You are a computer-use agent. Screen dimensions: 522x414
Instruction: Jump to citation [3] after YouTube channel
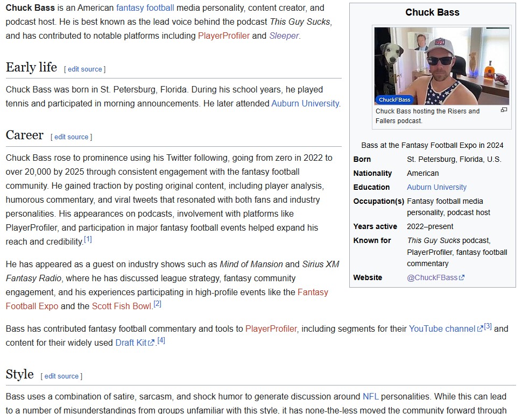coord(488,326)
